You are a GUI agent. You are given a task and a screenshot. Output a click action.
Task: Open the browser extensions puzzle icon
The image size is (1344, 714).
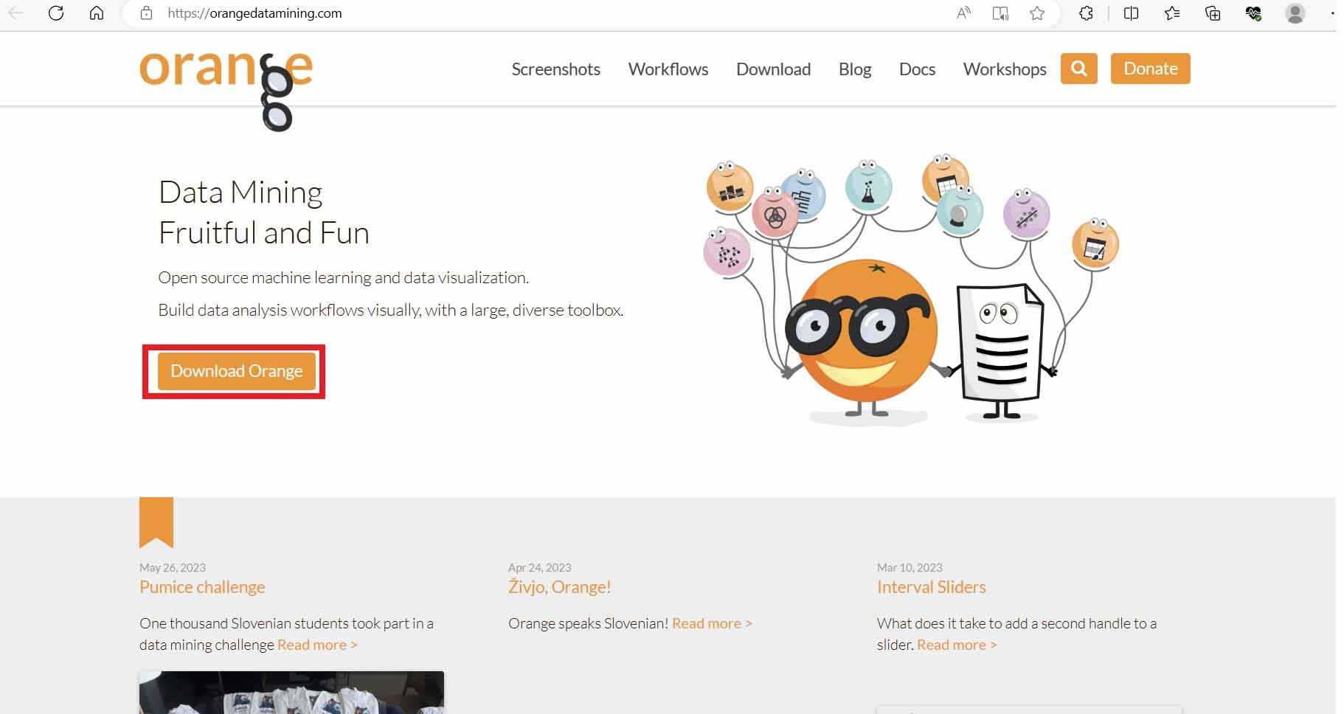(1086, 13)
